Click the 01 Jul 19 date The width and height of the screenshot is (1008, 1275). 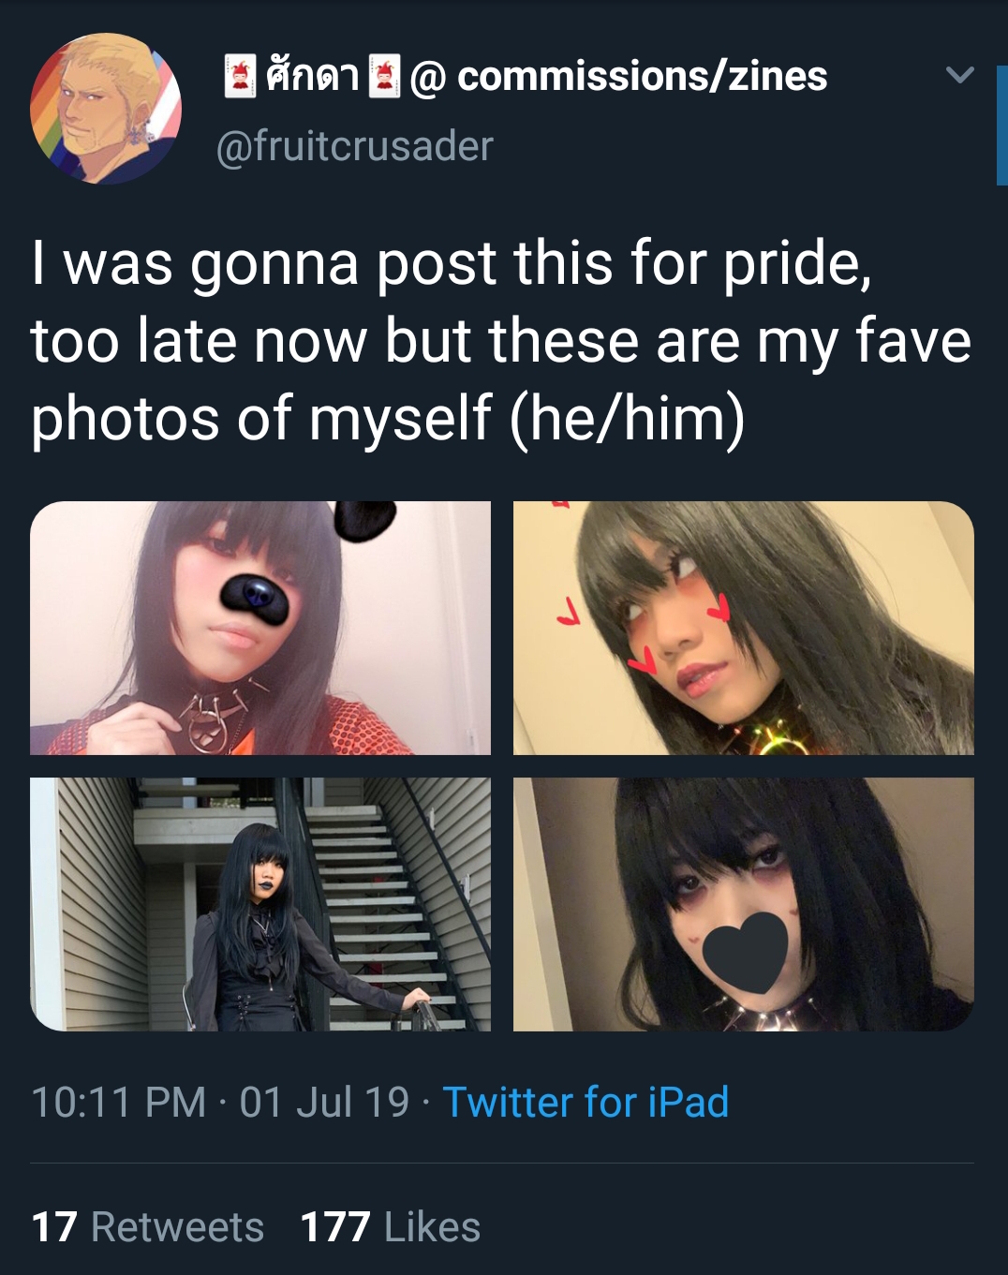(324, 1102)
